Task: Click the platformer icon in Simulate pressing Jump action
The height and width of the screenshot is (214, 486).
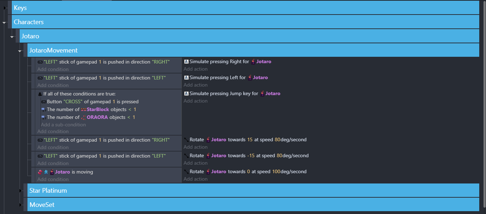Action: pos(186,94)
